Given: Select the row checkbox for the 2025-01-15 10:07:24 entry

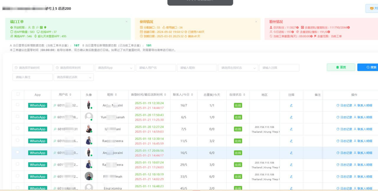Looking at the screenshot, I should click(18, 164).
